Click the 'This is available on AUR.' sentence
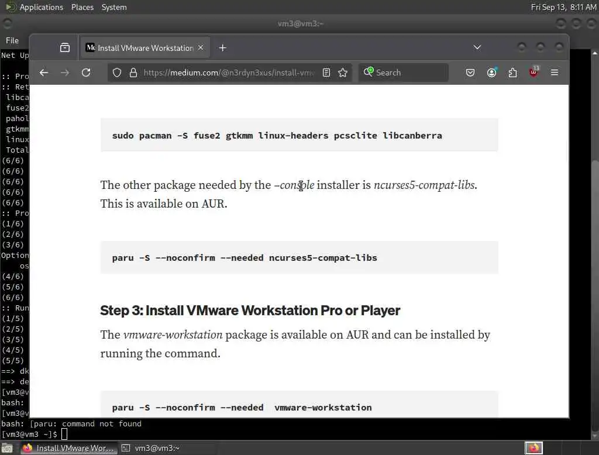The height and width of the screenshot is (455, 599). tap(164, 204)
